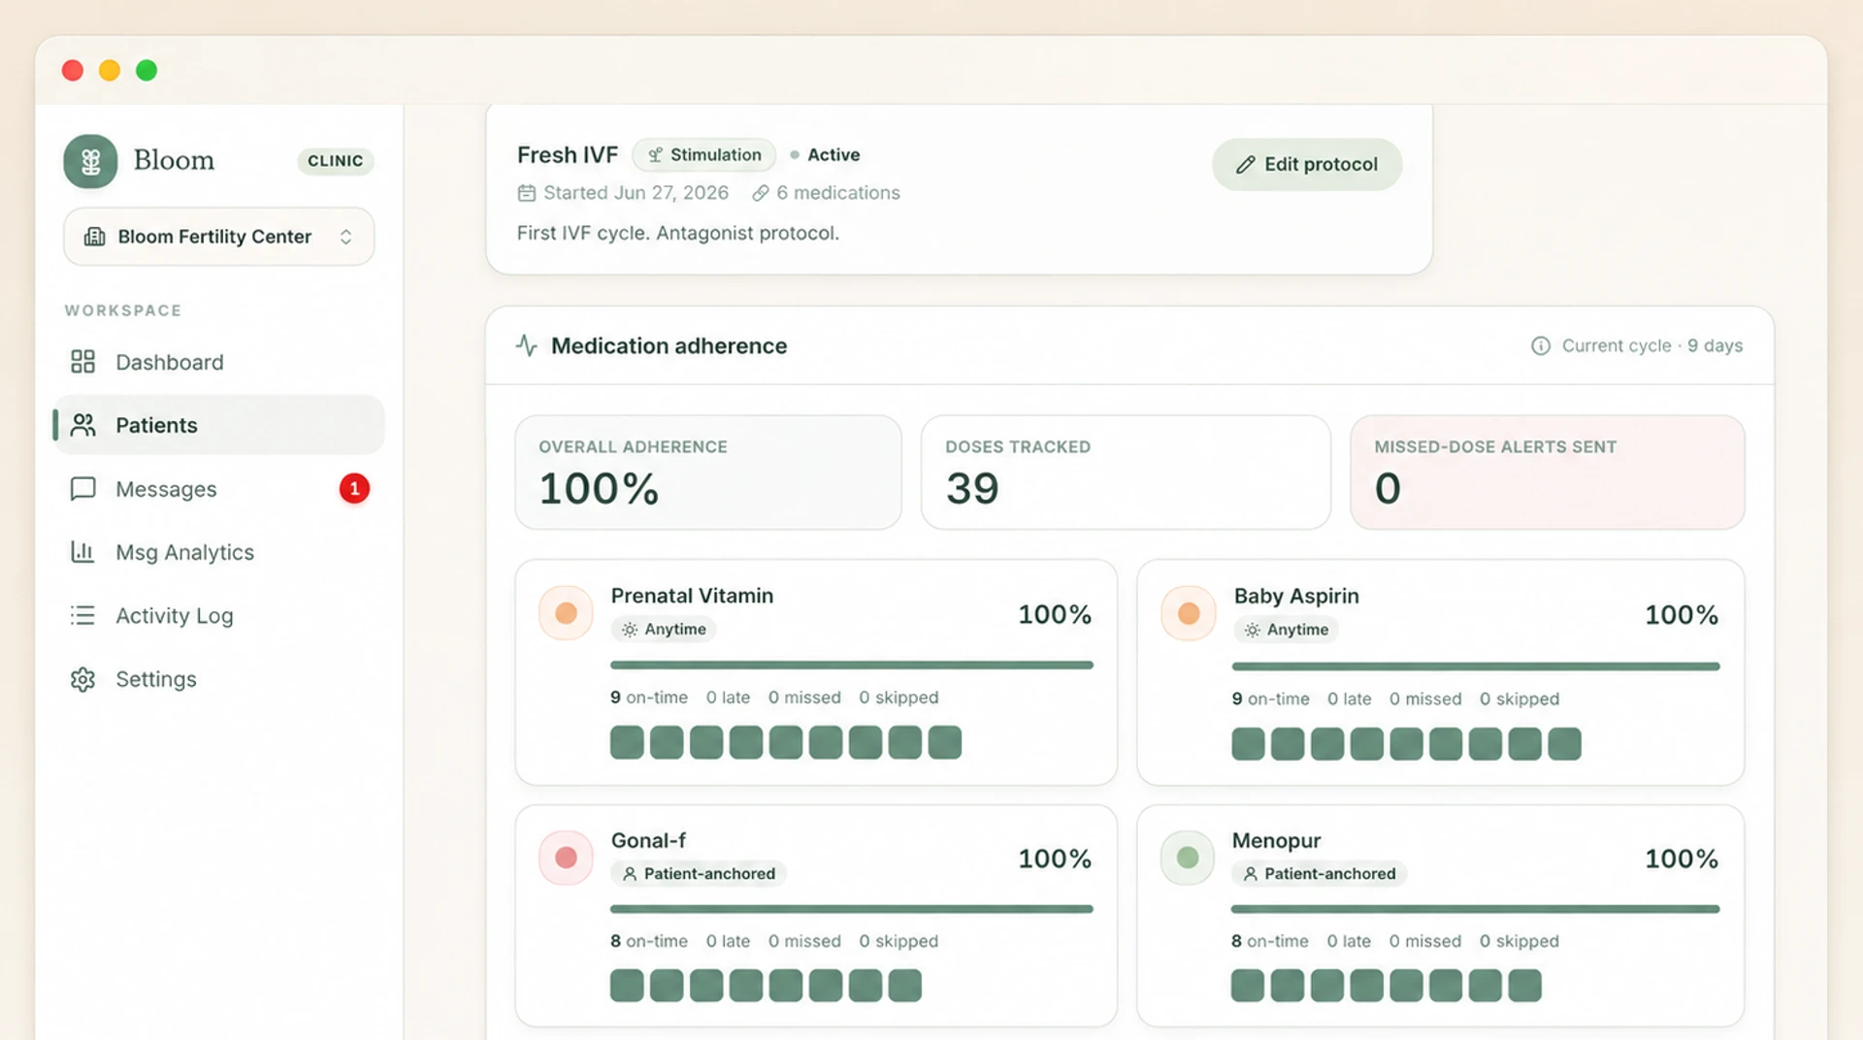
Task: Click the person icon in Menopur's Patient-anchored tag
Action: tap(1251, 874)
